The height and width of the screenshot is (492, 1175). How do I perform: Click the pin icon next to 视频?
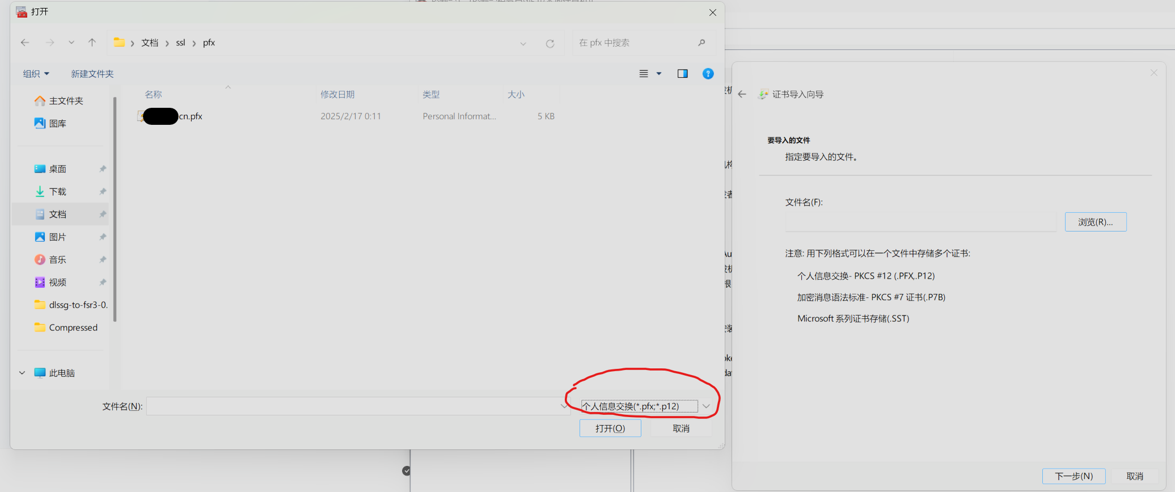coord(103,283)
